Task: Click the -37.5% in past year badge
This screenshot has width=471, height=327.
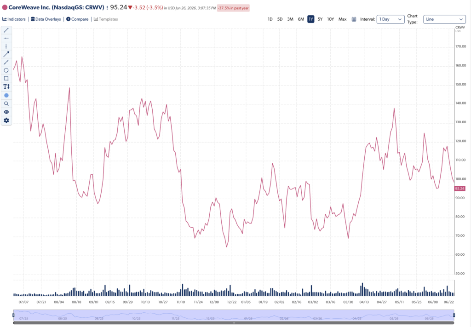Action: (233, 8)
